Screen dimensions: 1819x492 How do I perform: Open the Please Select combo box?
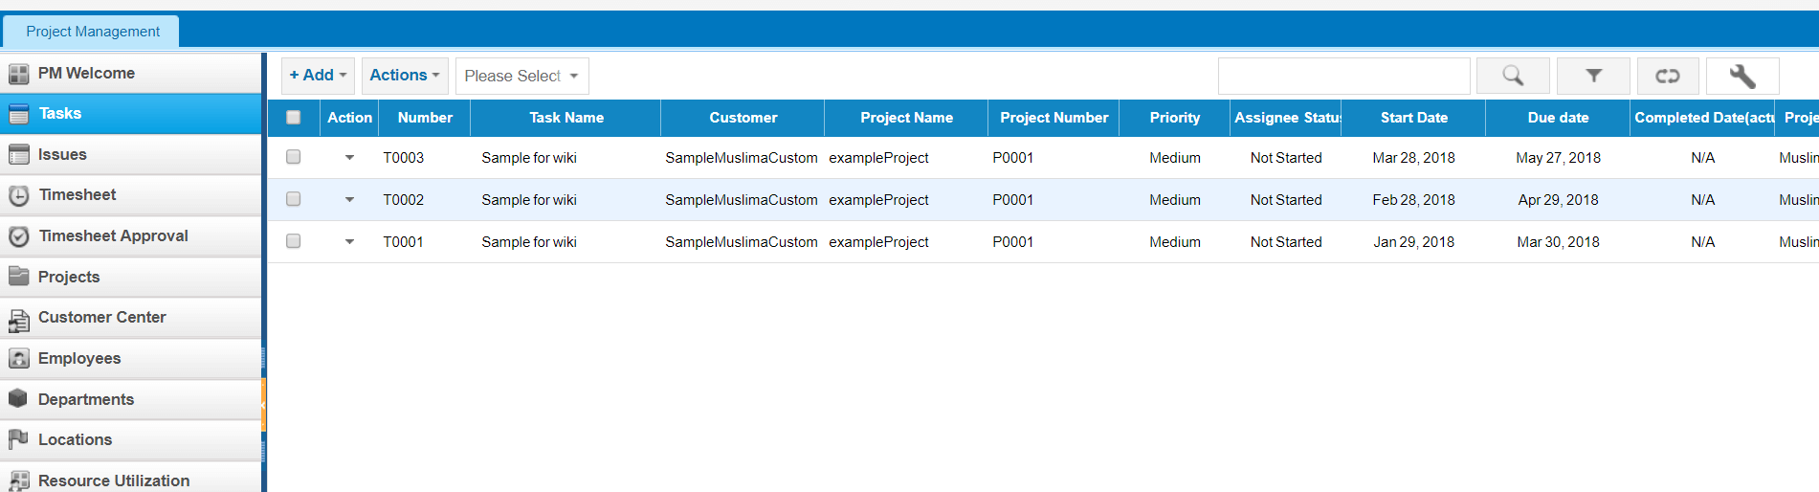click(521, 76)
